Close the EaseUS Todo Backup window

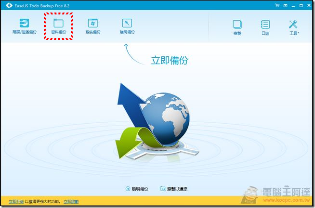click(x=309, y=5)
